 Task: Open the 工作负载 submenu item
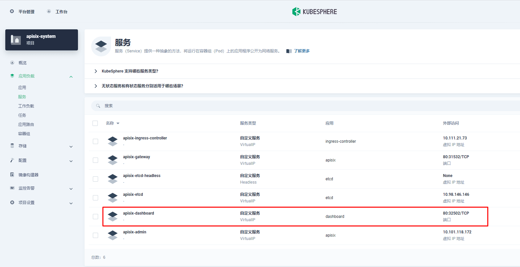[x=26, y=106]
